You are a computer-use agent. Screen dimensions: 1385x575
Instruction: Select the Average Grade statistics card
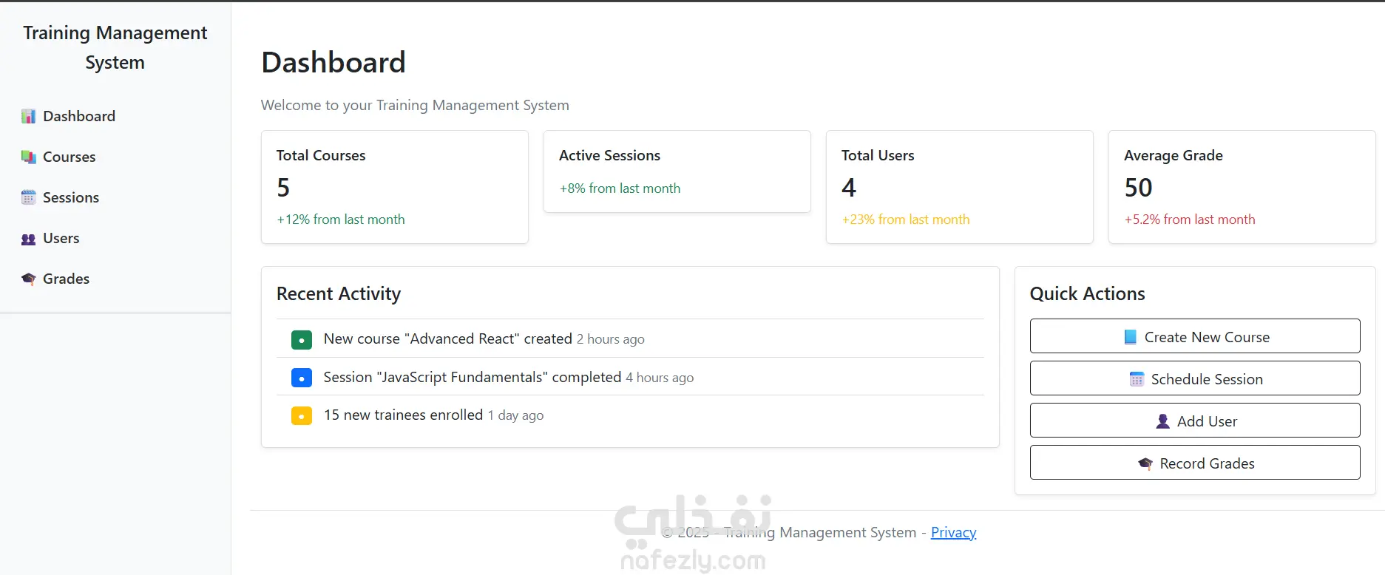tap(1242, 187)
